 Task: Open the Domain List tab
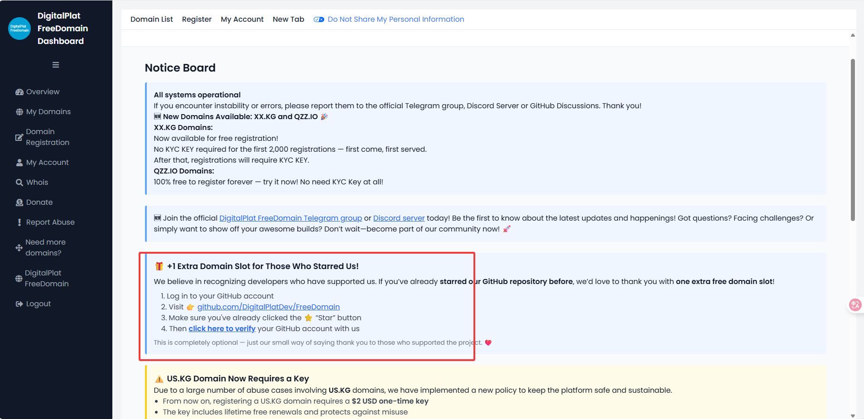(x=151, y=19)
